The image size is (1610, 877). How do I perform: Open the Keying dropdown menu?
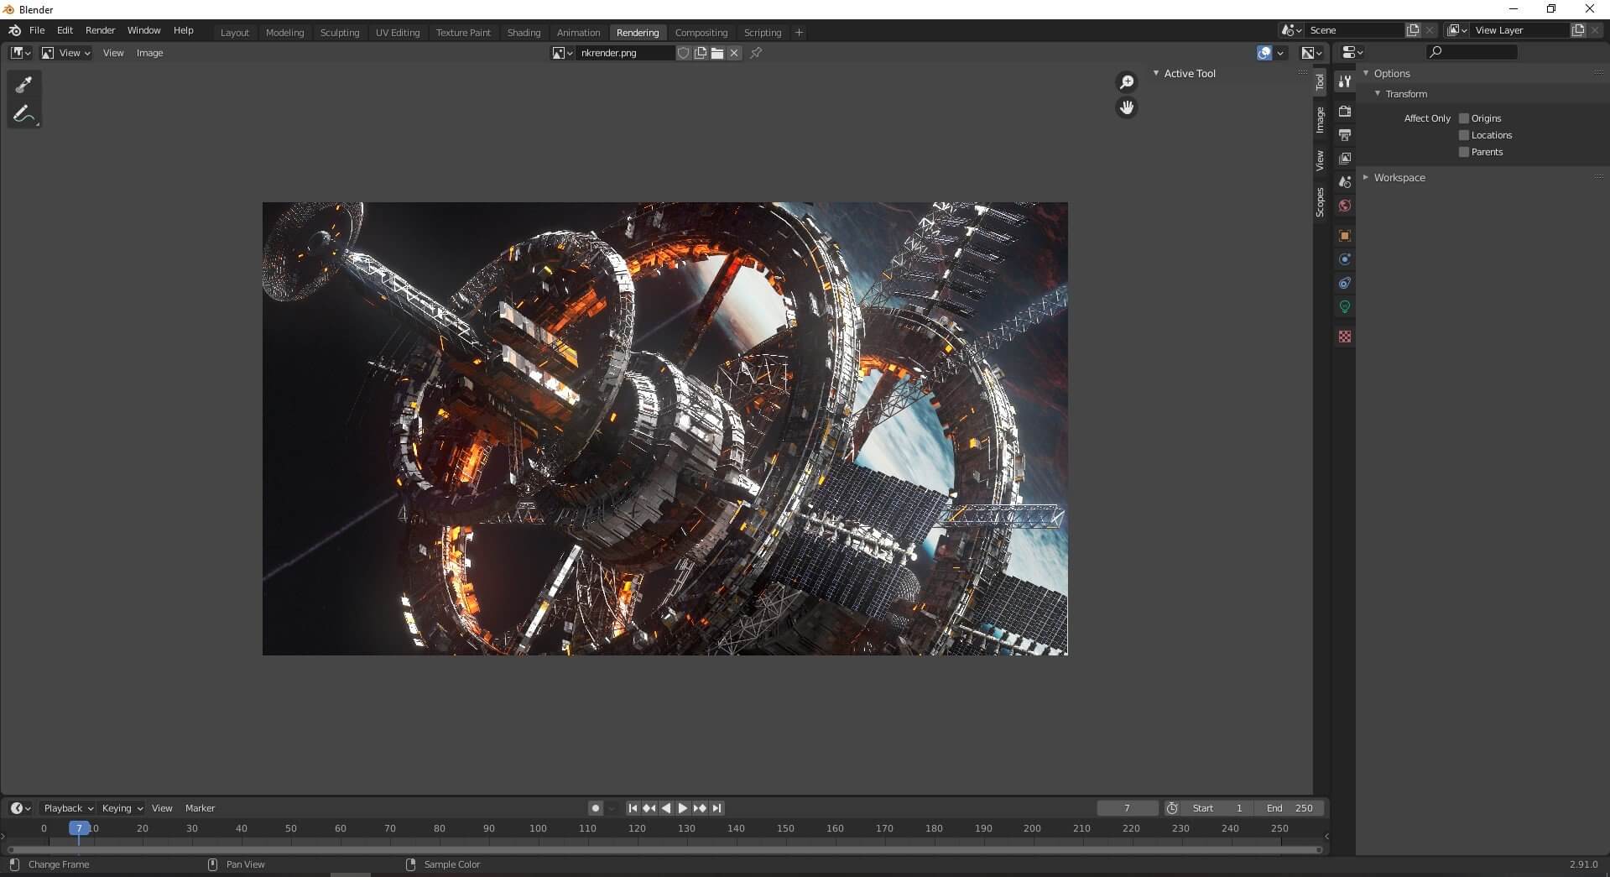coord(122,808)
